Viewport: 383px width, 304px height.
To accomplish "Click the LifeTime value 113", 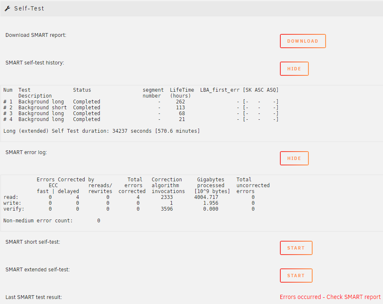I will click(181, 108).
